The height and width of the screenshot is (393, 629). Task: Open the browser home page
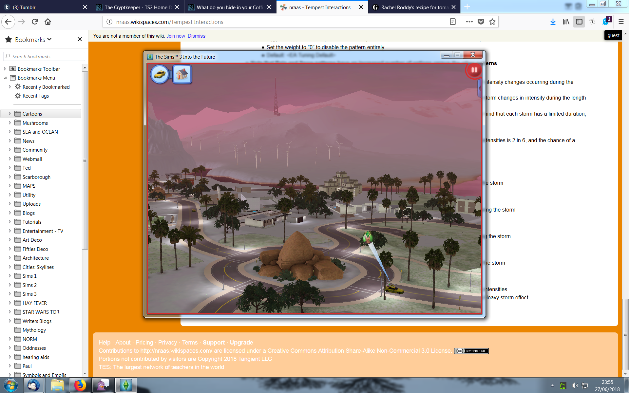(48, 22)
